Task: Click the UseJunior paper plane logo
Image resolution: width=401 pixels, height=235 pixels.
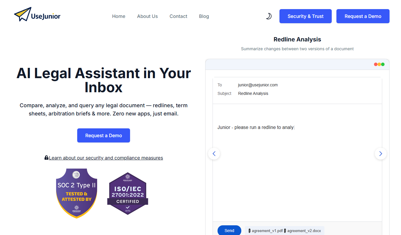Action: 37,14
